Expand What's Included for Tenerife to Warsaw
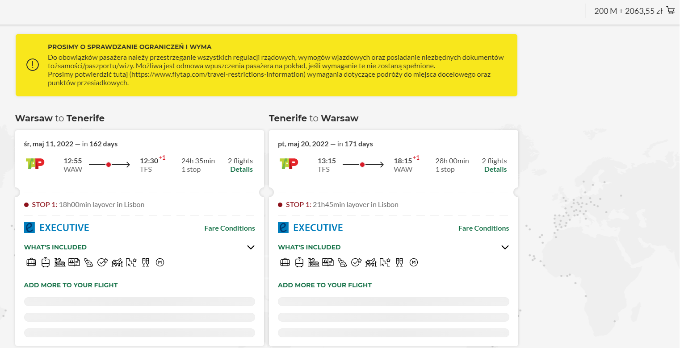680x348 pixels. tap(505, 247)
